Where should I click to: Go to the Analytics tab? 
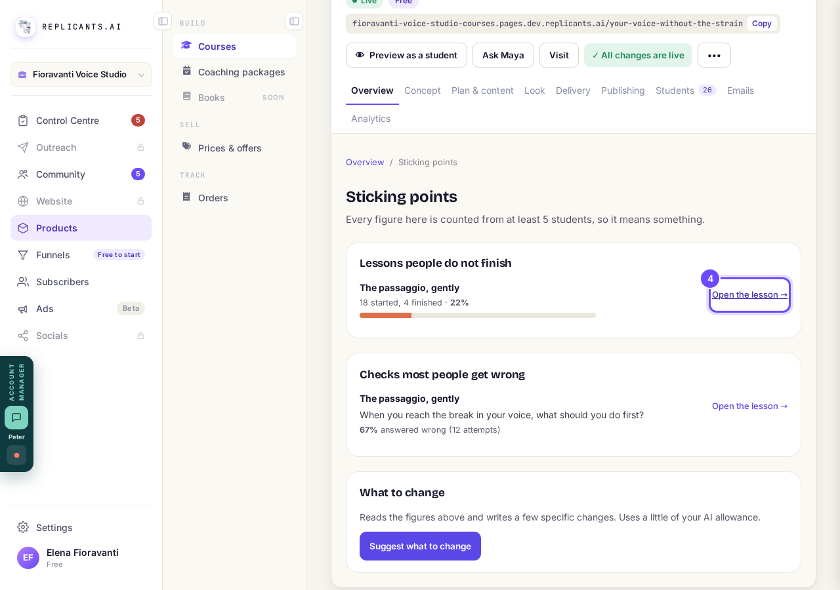(371, 119)
